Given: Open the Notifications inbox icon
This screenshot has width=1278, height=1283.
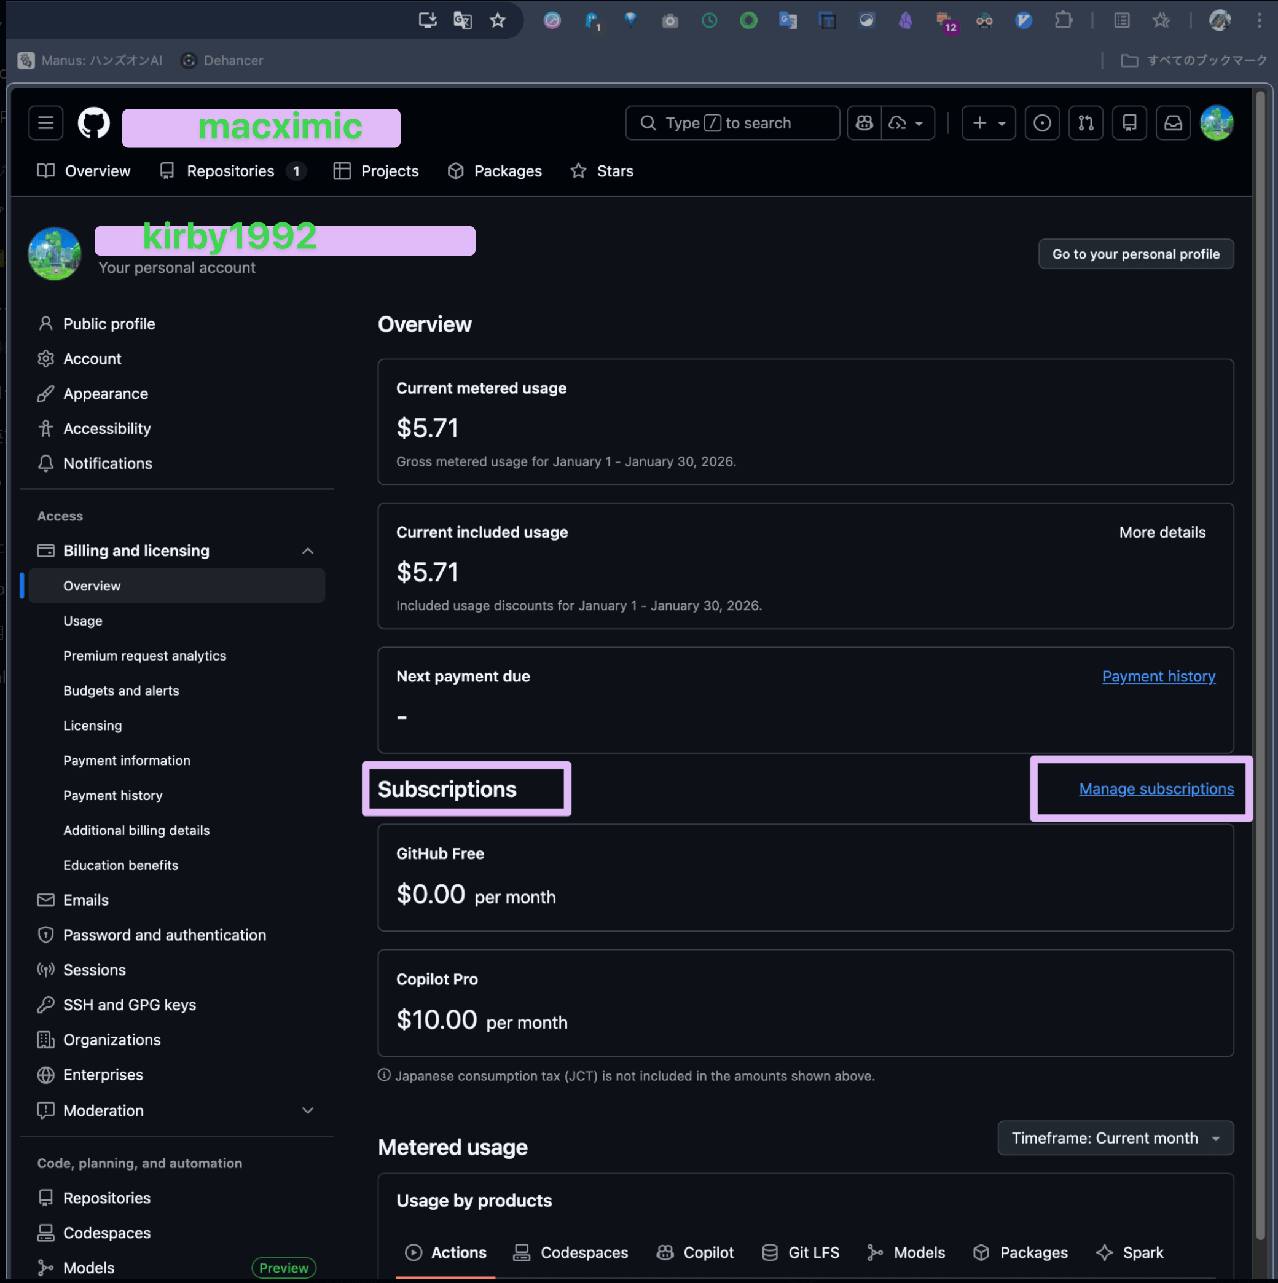Looking at the screenshot, I should (1172, 123).
